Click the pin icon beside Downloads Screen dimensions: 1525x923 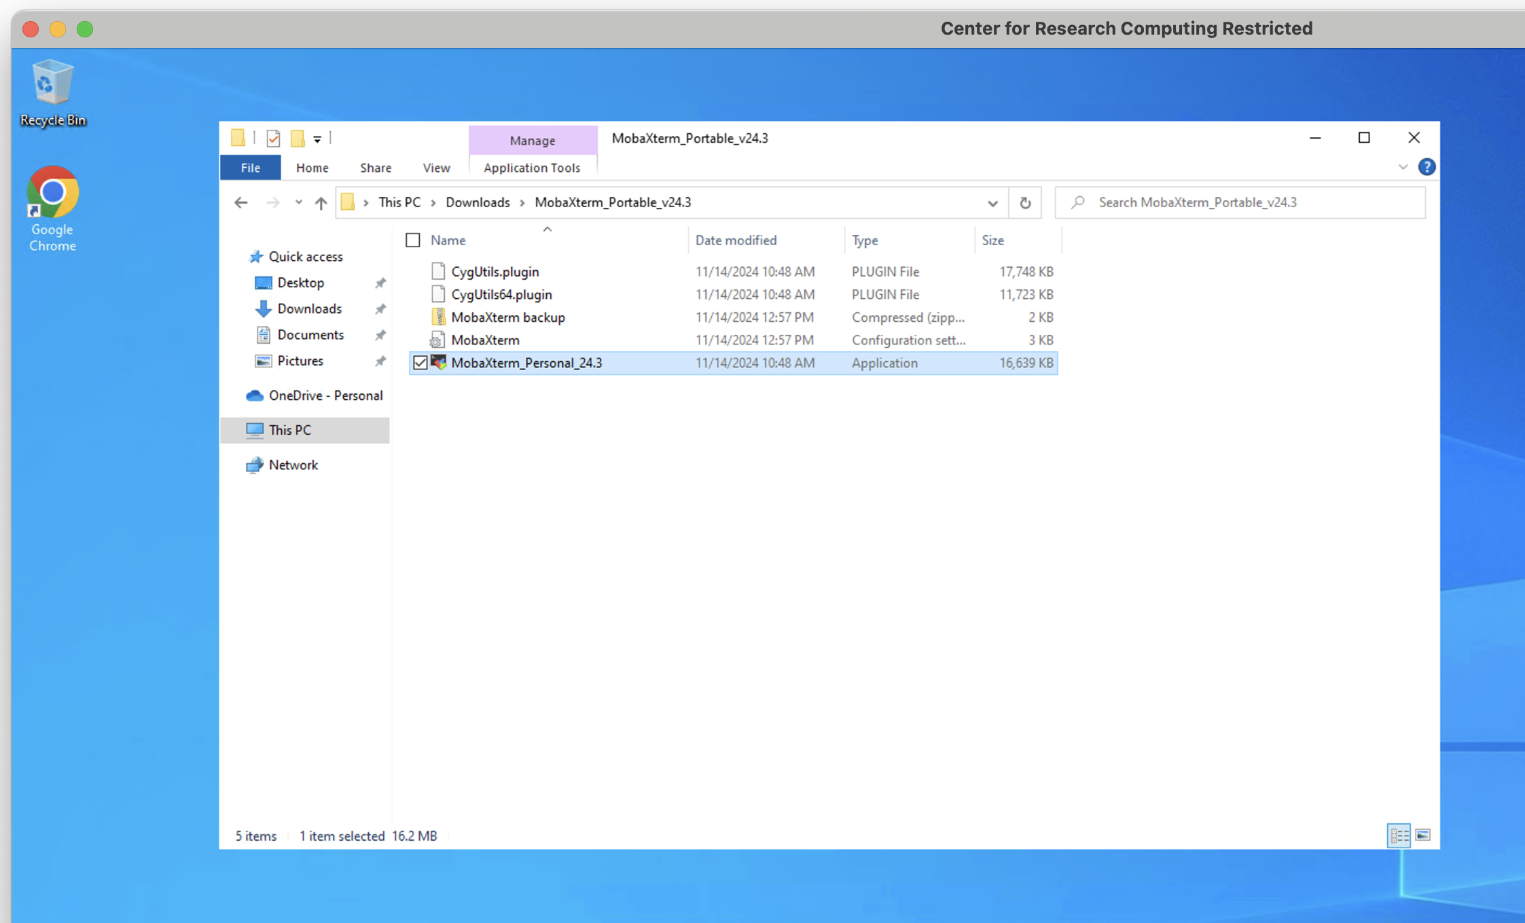point(380,309)
